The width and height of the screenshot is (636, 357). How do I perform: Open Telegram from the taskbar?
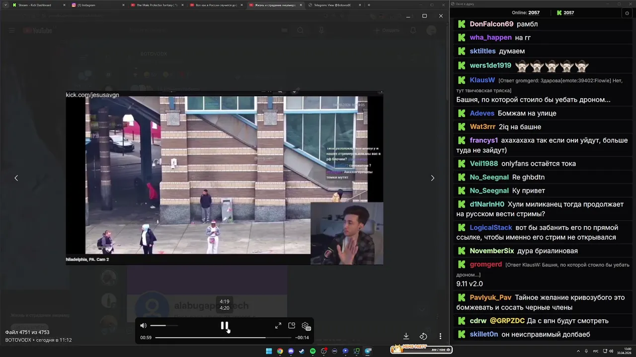[x=368, y=351]
